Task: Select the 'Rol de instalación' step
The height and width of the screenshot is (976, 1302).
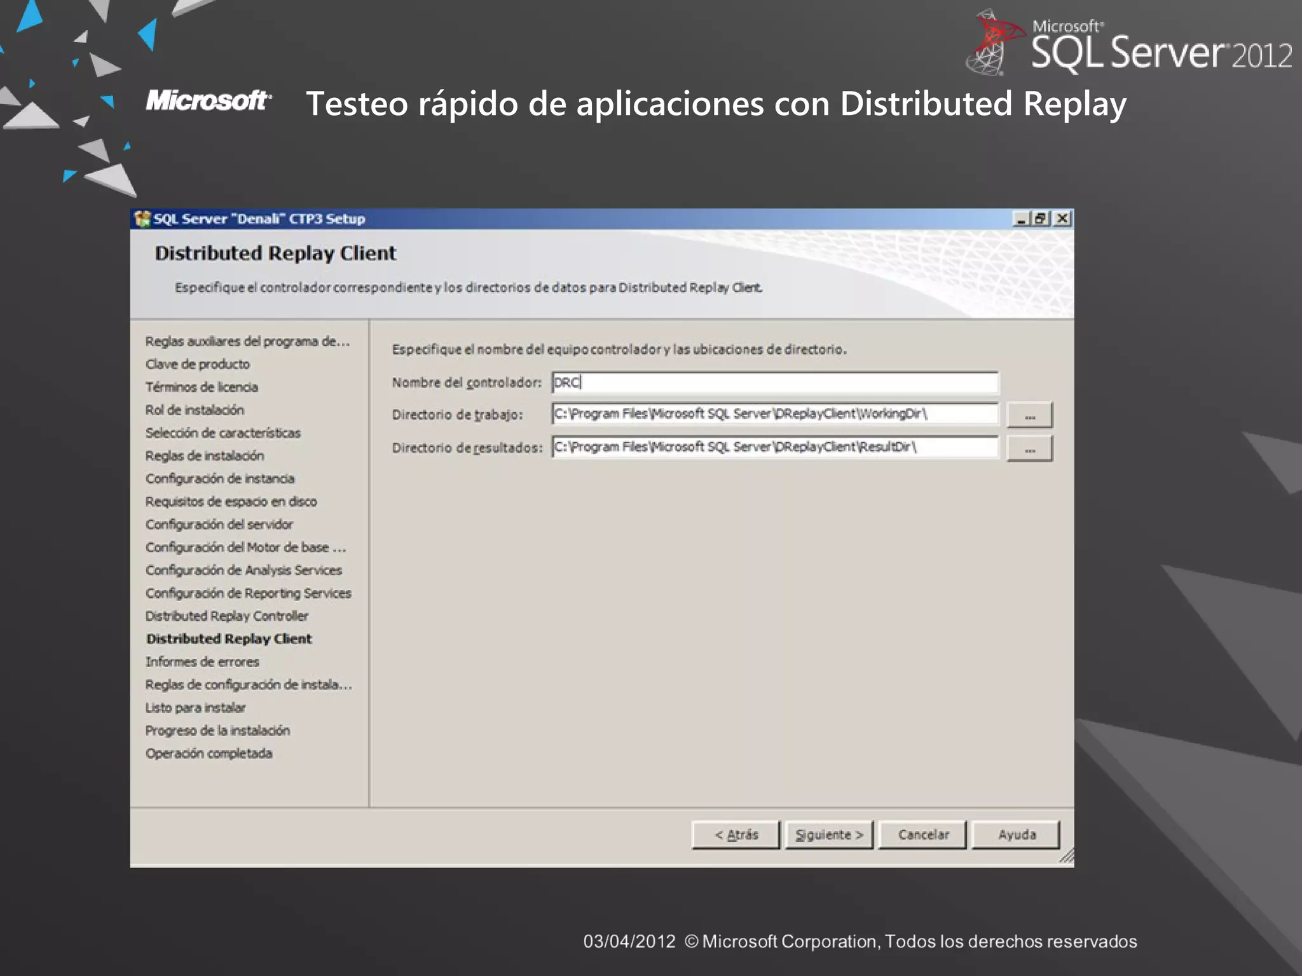Action: tap(195, 410)
